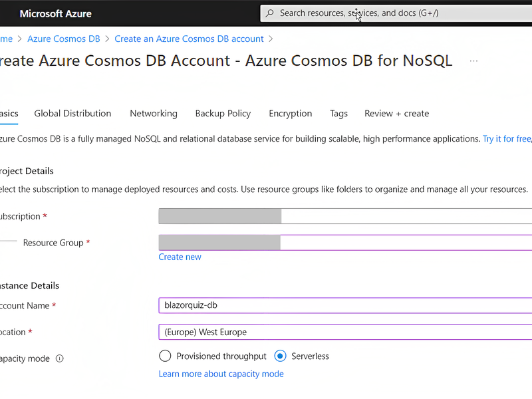Go to the Backup Policy tab
The width and height of the screenshot is (532, 399).
(223, 113)
